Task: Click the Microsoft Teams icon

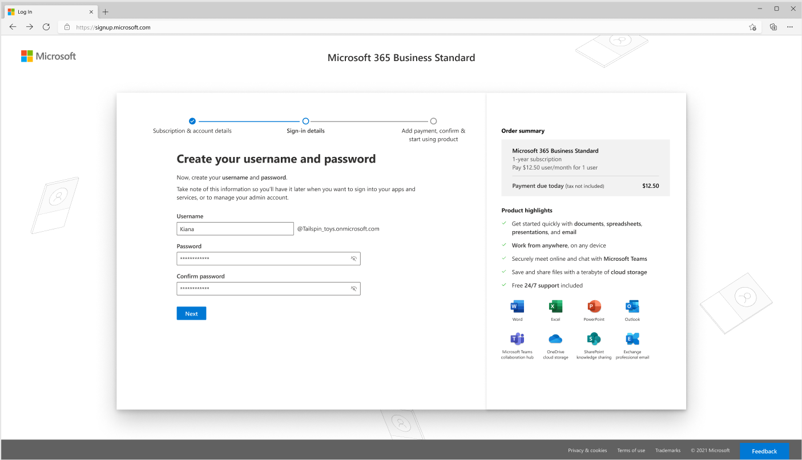Action: click(x=517, y=338)
